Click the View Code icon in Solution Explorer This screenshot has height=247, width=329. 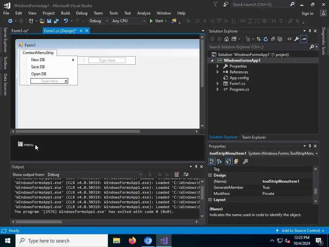click(289, 39)
